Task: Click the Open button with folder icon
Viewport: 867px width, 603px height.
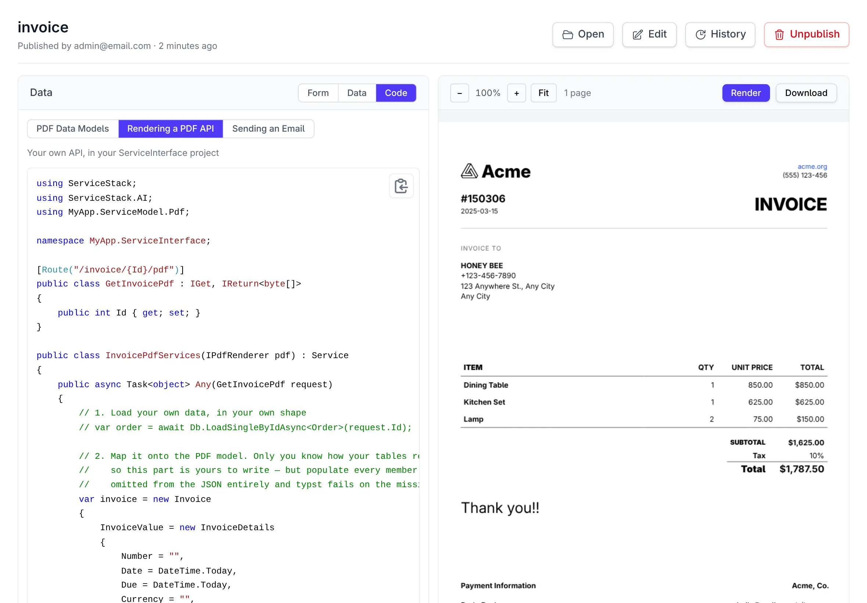Action: point(582,35)
